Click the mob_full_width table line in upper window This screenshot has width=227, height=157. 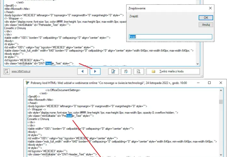pyautogui.click(x=99, y=51)
